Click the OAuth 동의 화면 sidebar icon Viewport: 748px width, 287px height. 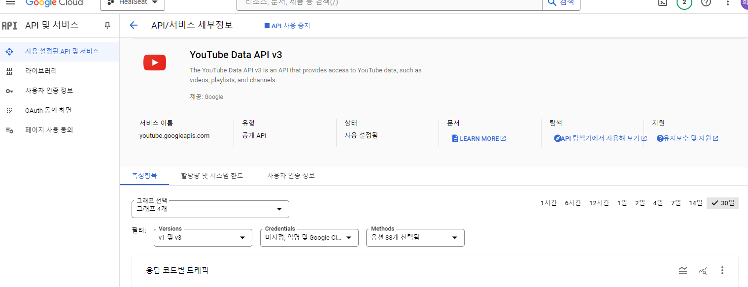pyautogui.click(x=9, y=111)
